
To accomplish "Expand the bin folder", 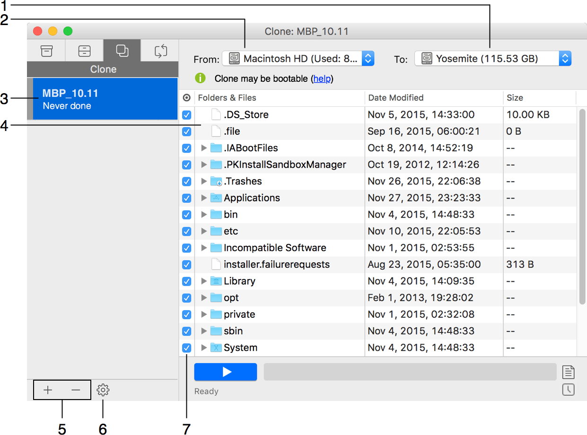I will pyautogui.click(x=204, y=214).
